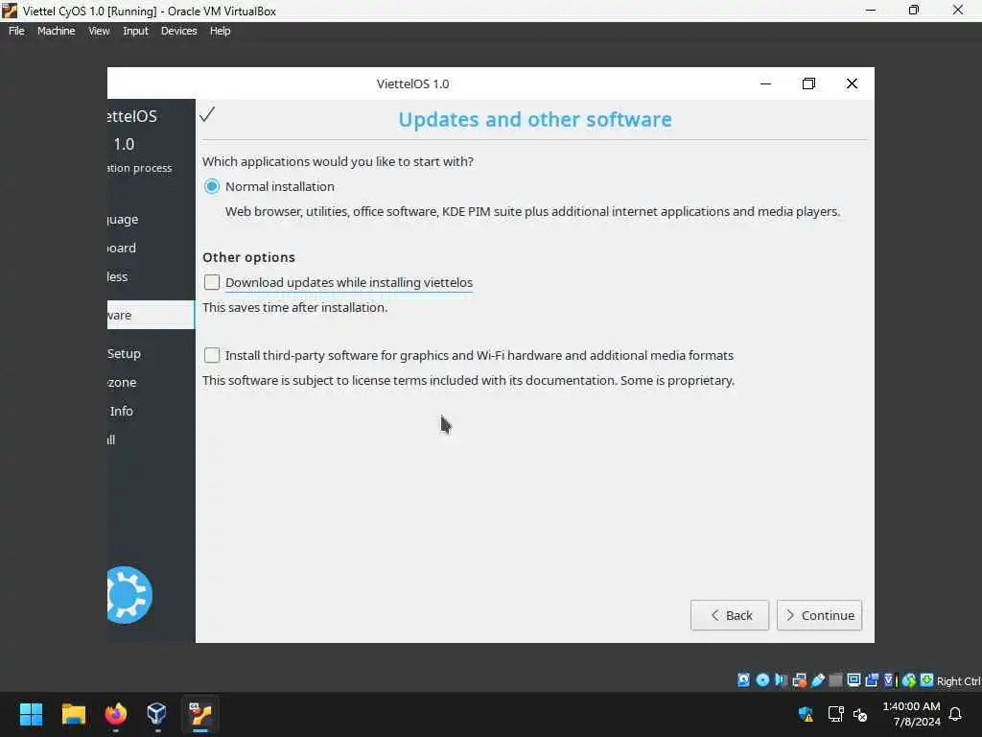Click the Back button
Viewport: 982px width, 737px height.
(x=730, y=615)
